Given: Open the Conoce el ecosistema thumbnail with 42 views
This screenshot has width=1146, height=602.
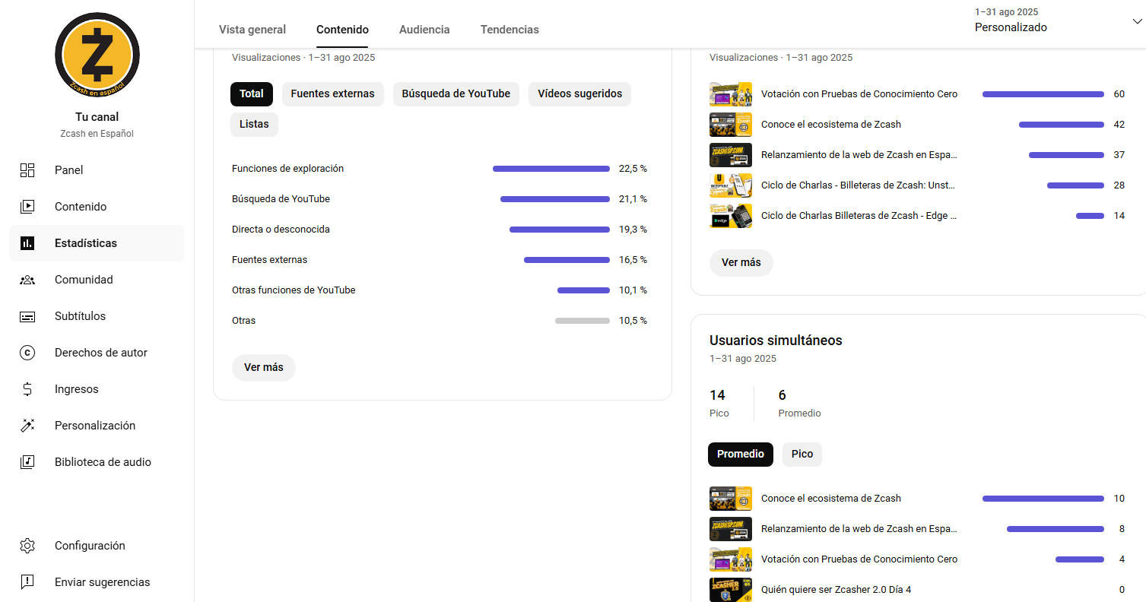Looking at the screenshot, I should pyautogui.click(x=731, y=125).
